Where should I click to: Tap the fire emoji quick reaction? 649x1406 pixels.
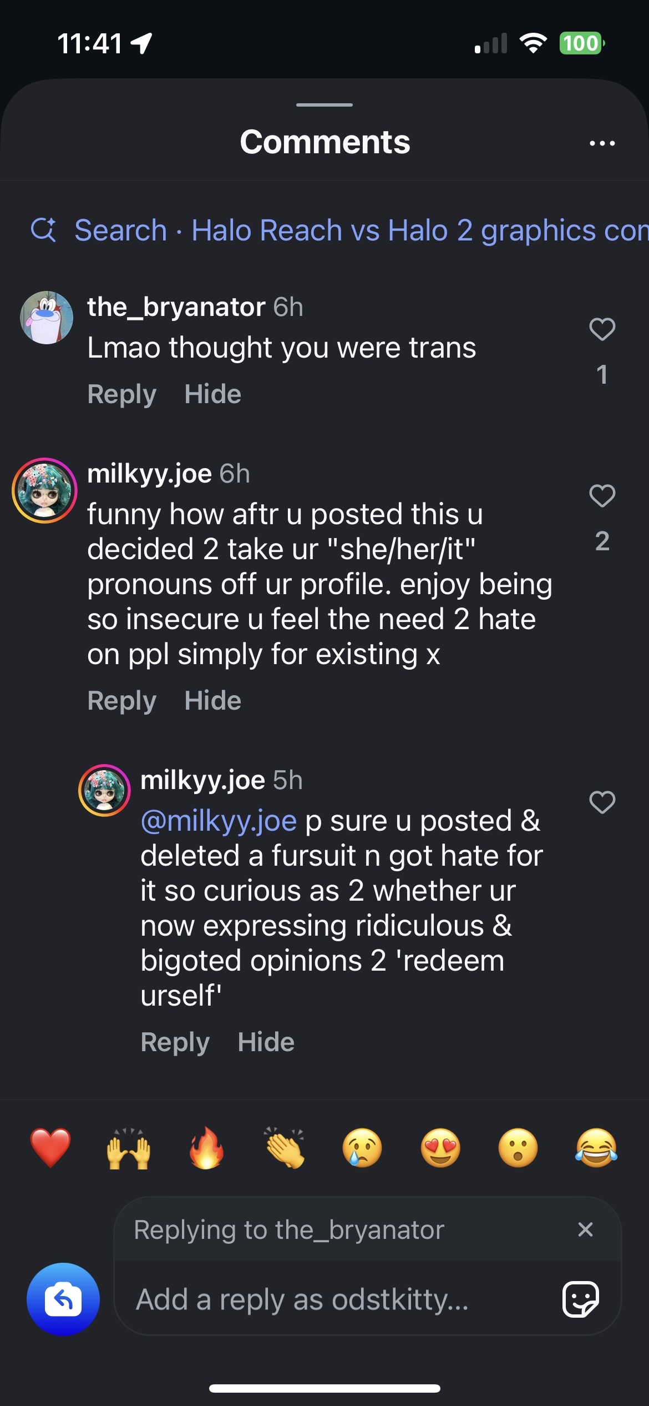[206, 1148]
